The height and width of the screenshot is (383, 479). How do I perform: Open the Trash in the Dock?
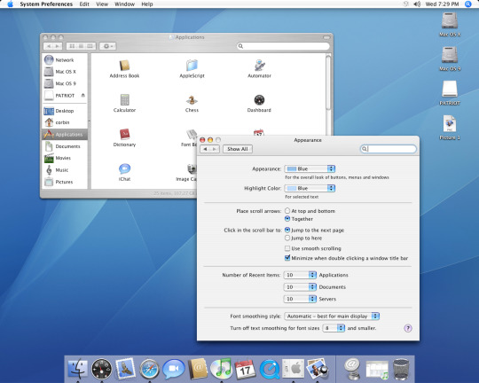point(401,369)
